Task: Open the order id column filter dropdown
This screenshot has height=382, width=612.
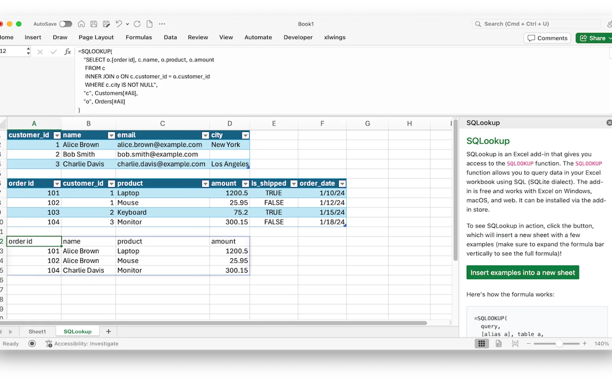Action: coord(57,184)
